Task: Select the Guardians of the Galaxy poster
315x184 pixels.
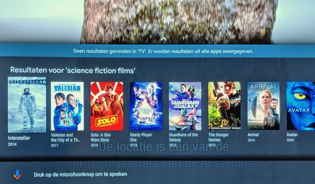Action: pyautogui.click(x=185, y=106)
